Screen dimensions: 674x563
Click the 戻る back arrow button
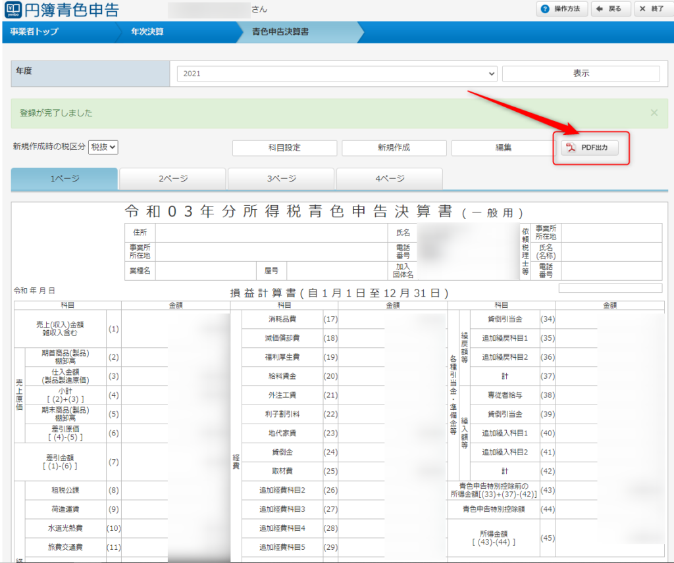coord(609,9)
